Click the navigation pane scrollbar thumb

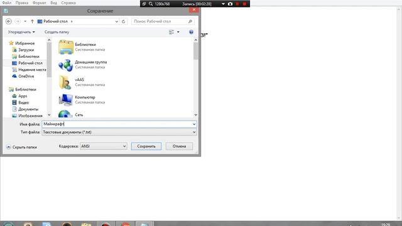pyautogui.click(x=49, y=60)
